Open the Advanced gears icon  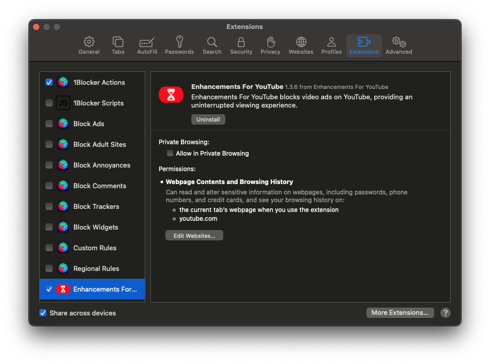click(399, 42)
